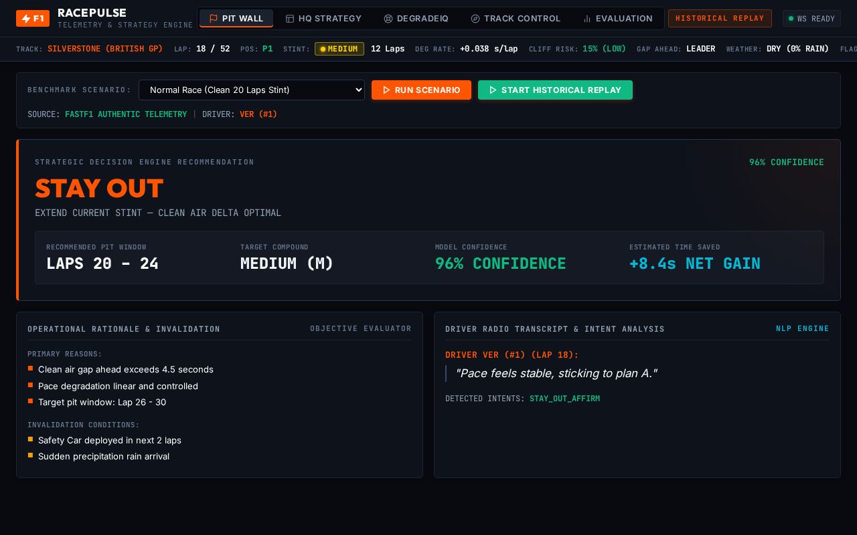857x535 pixels.
Task: Click the yellow Medium compound dot
Action: [323, 49]
